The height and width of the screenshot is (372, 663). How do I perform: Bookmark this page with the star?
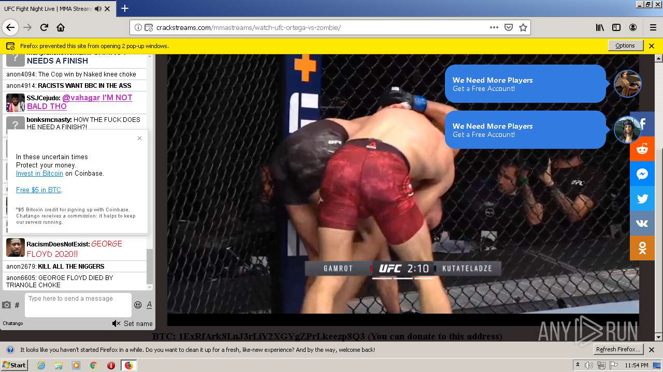point(523,27)
